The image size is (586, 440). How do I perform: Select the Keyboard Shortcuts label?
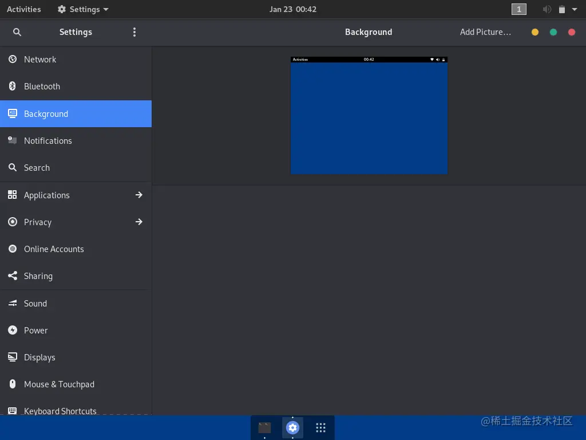(60, 411)
